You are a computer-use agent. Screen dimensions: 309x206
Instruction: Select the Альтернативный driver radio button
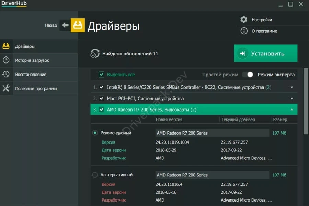click(x=95, y=175)
